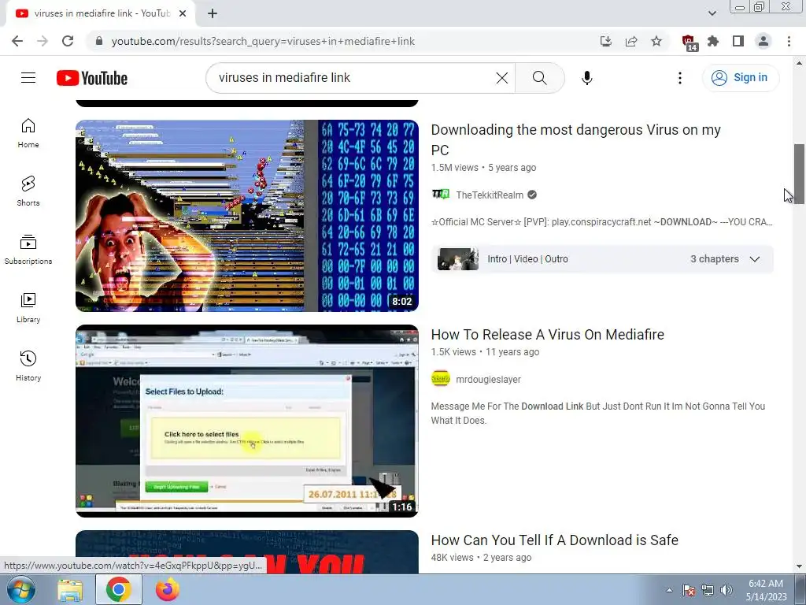Bookmark this page with star
806x605 pixels.
[x=656, y=41]
